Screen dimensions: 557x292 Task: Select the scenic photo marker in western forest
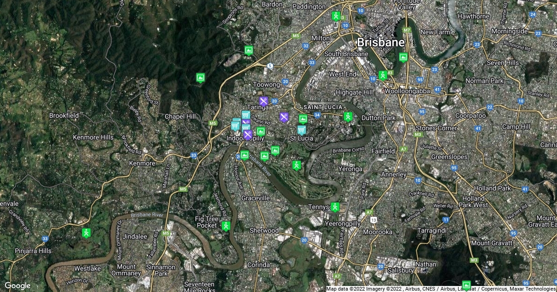point(201,77)
